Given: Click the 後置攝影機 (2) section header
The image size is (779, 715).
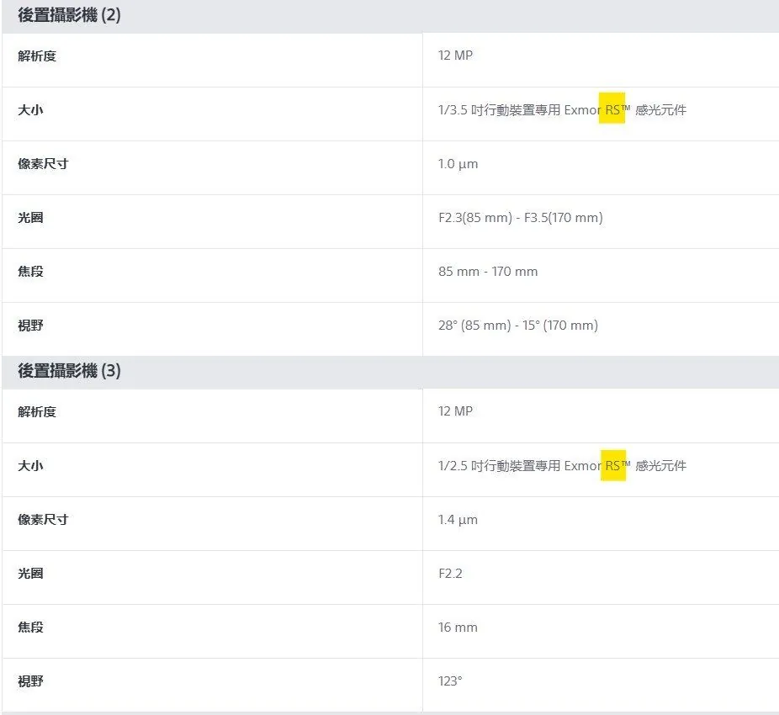Looking at the screenshot, I should click(x=69, y=15).
